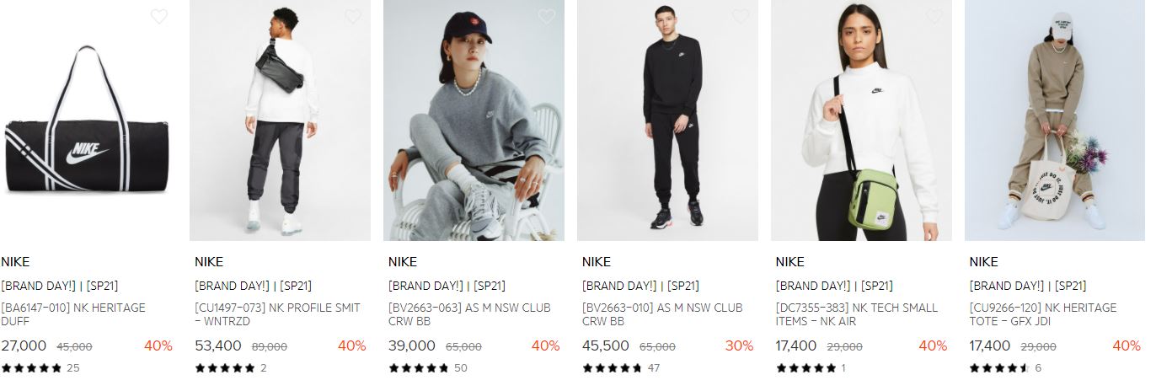
Task: Open the black Heritage duffel bag image
Action: 88,121
